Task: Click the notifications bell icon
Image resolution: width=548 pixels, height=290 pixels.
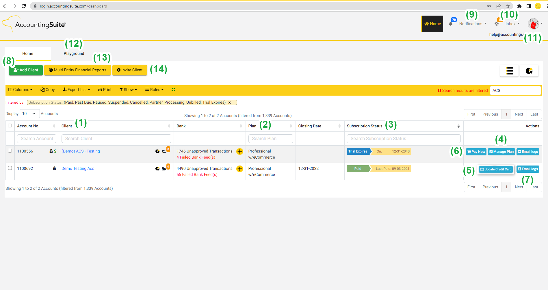Action: click(x=451, y=24)
